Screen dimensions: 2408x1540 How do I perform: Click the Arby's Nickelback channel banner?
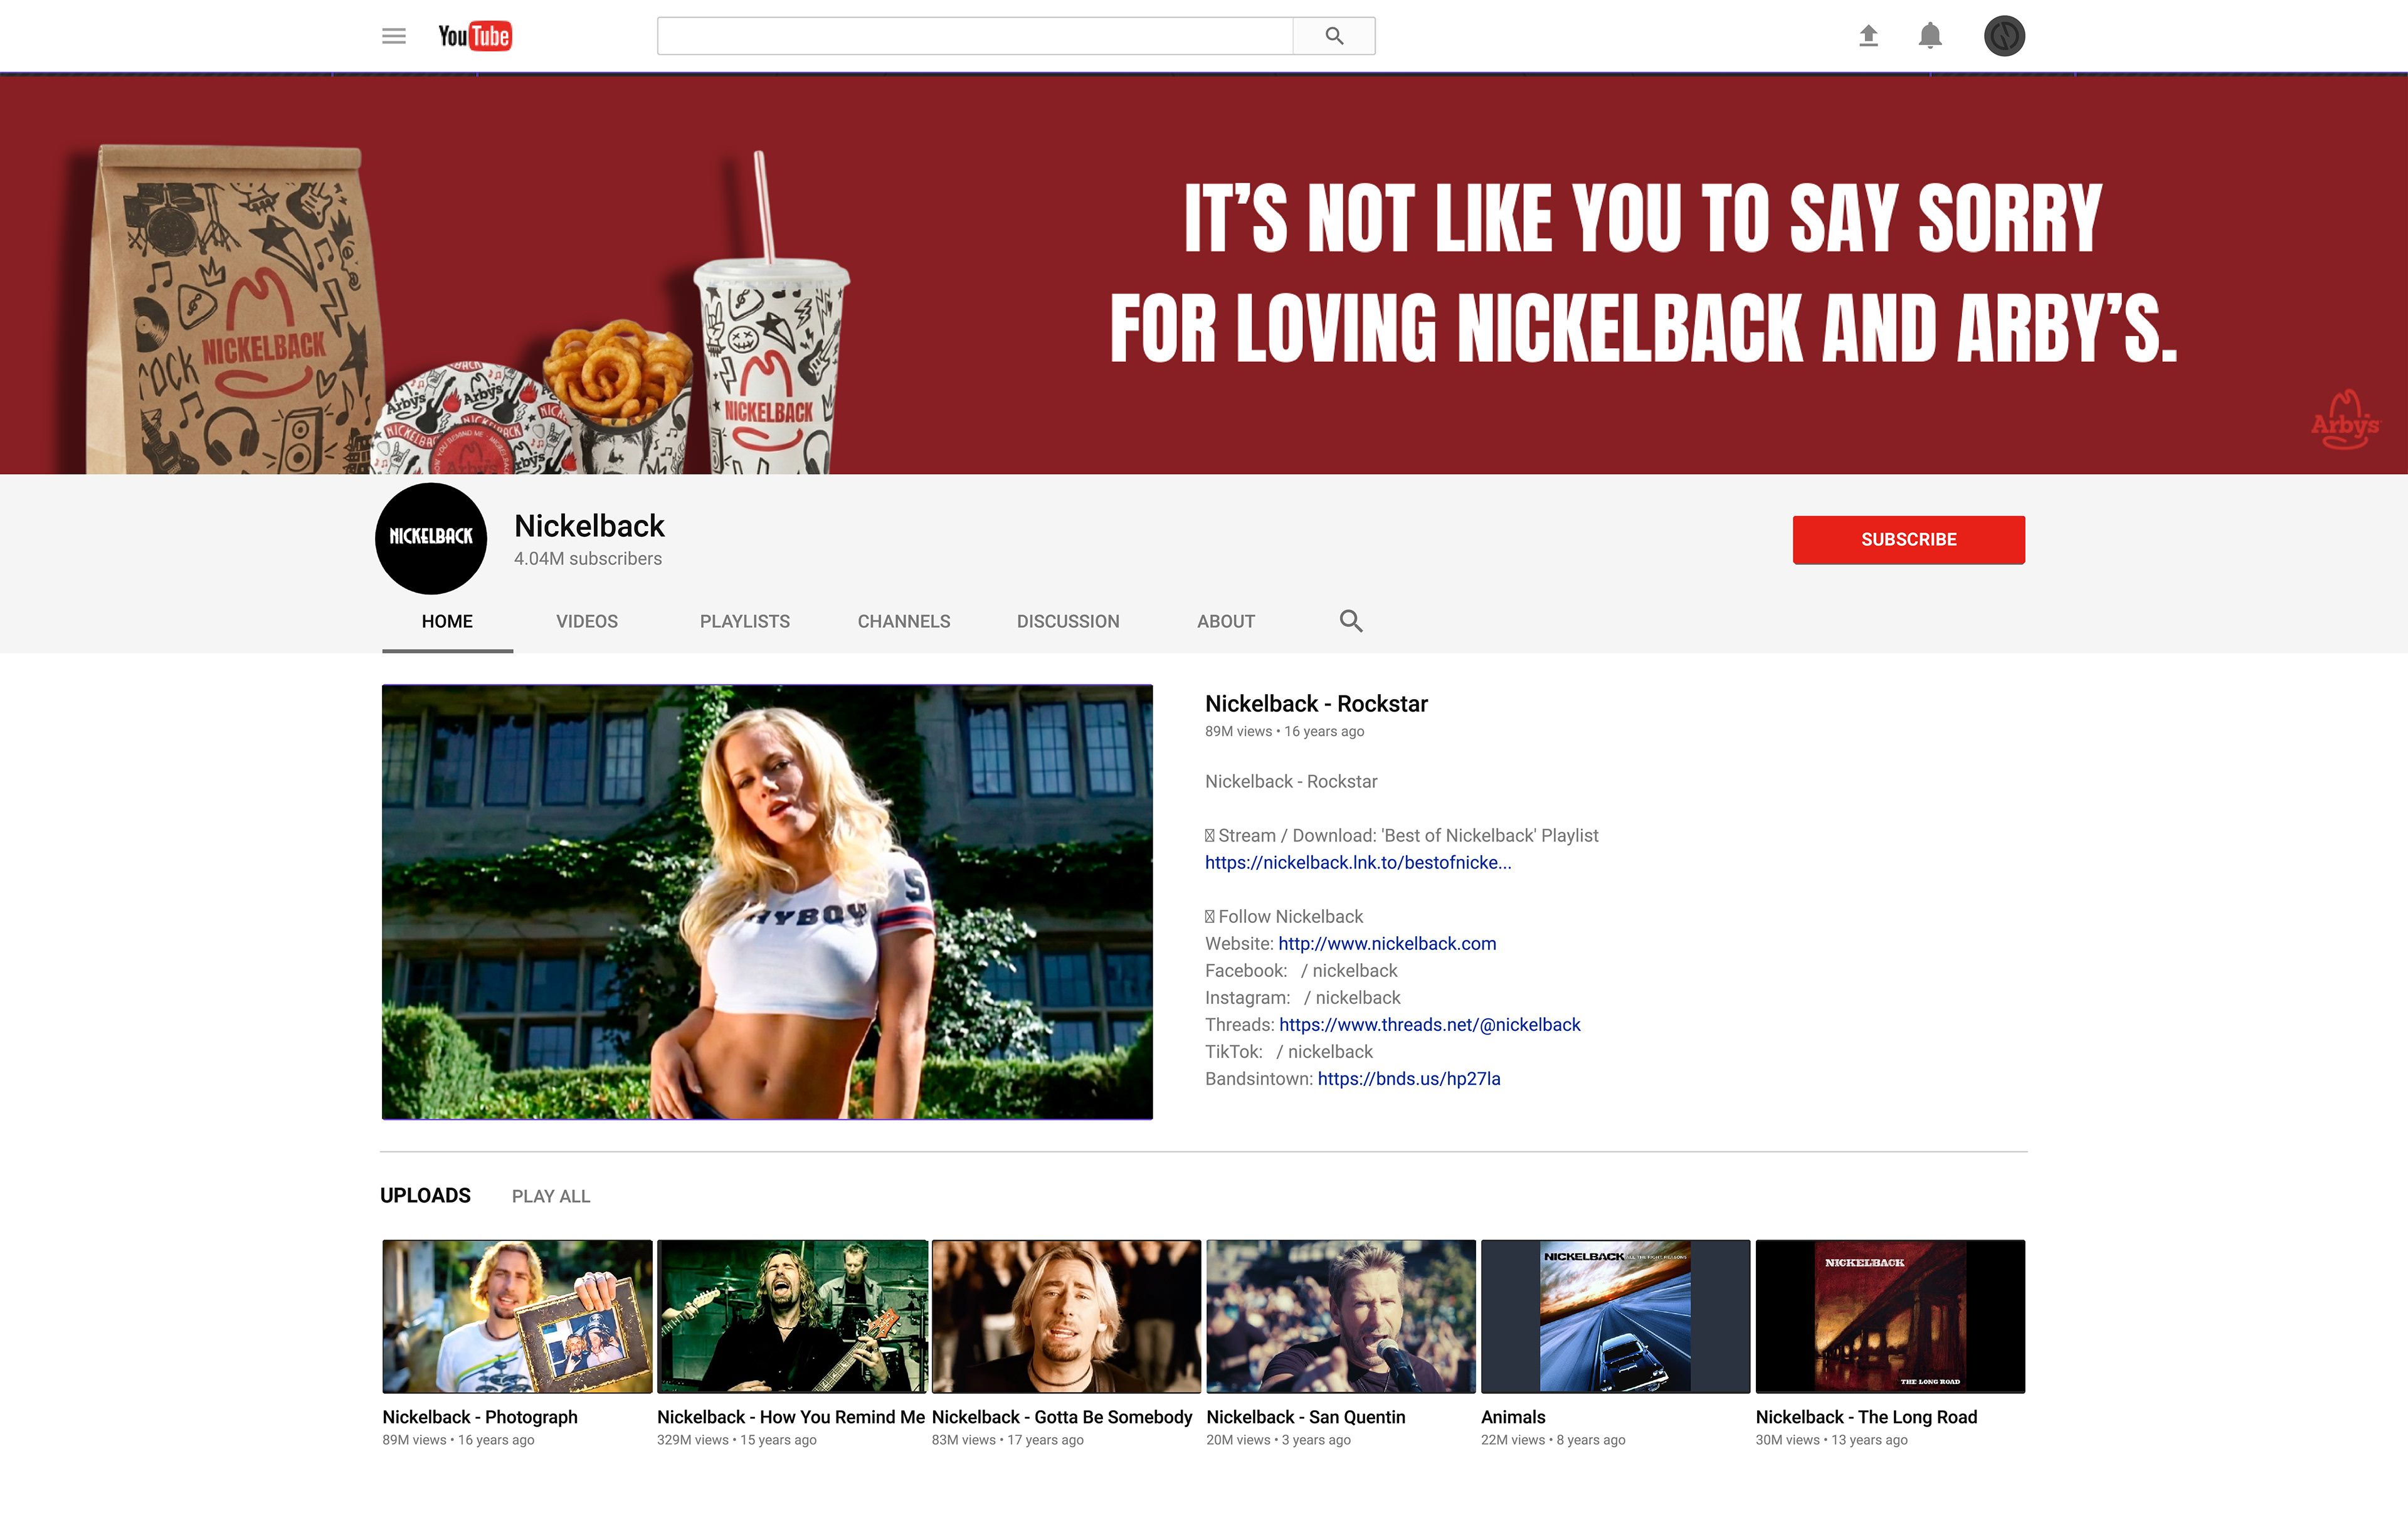(x=1204, y=275)
